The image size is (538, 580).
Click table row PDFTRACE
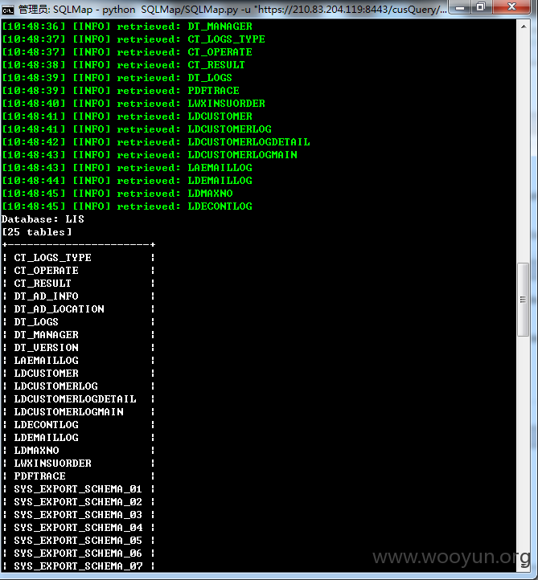[79, 476]
